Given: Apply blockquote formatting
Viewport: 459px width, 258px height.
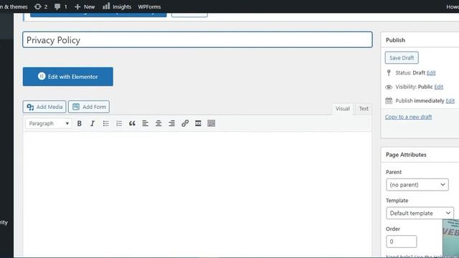Looking at the screenshot, I should pos(132,123).
